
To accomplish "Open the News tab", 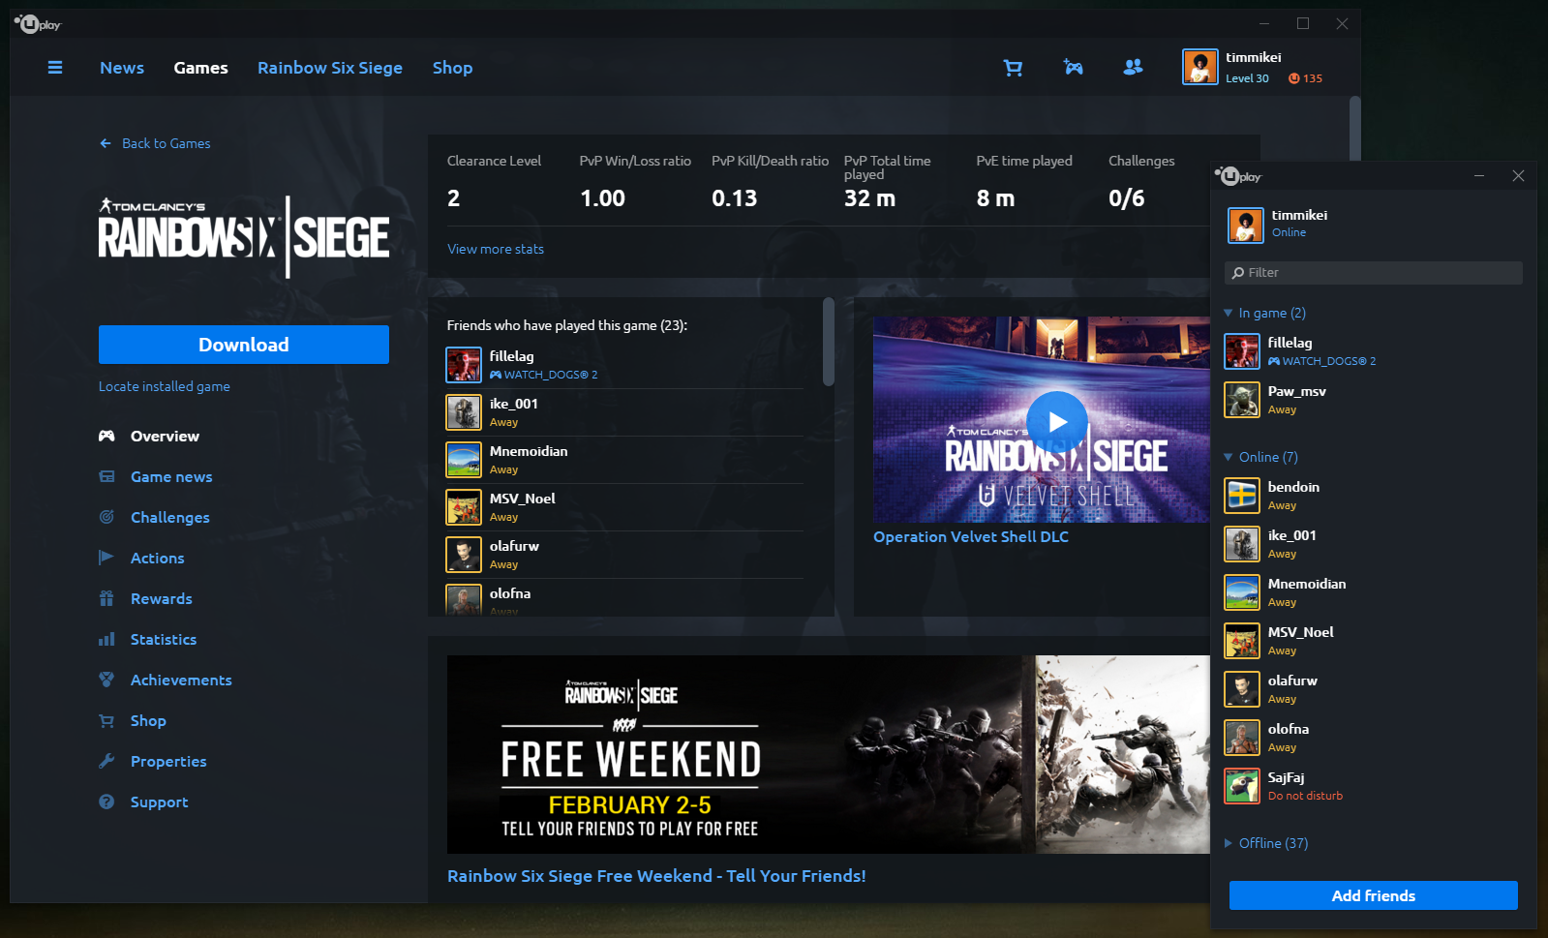I will click(x=122, y=68).
